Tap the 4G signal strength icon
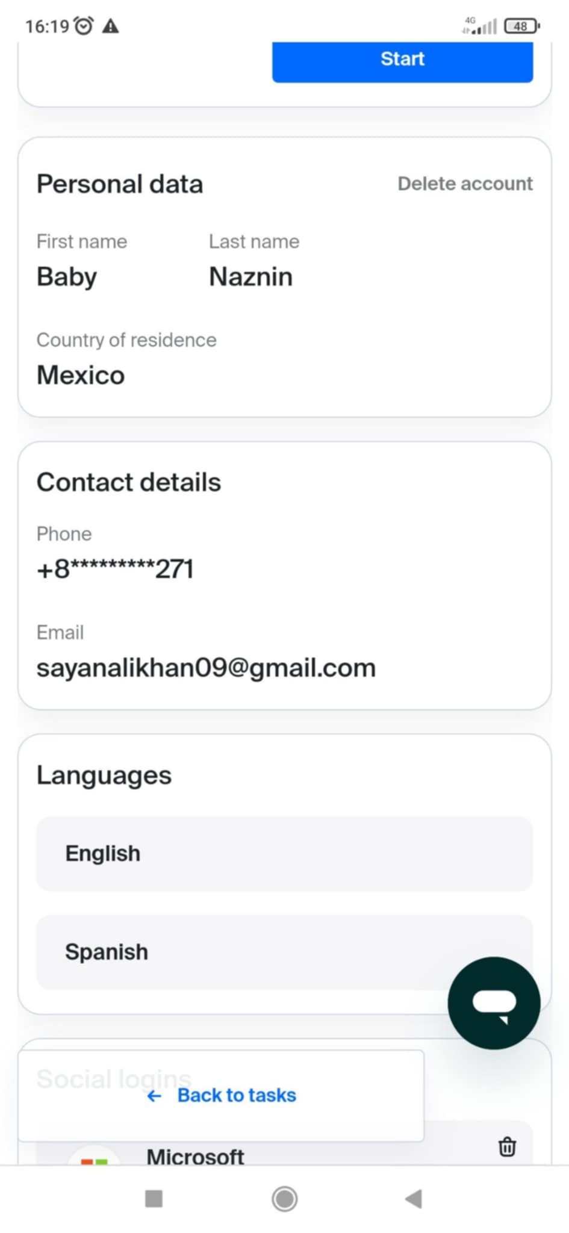This screenshot has width=569, height=1233. (479, 26)
